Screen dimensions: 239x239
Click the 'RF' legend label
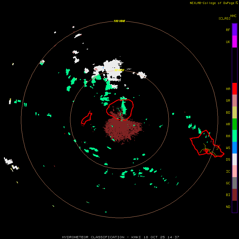click(228, 30)
